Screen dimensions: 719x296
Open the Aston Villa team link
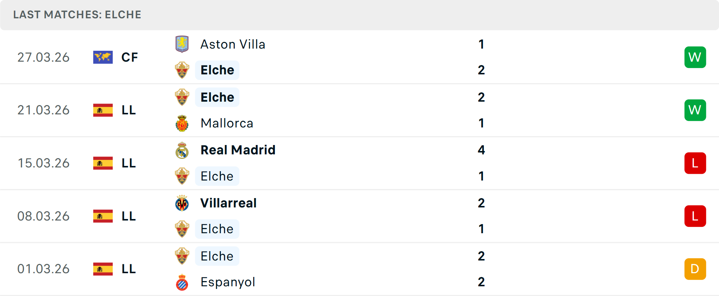tap(233, 44)
